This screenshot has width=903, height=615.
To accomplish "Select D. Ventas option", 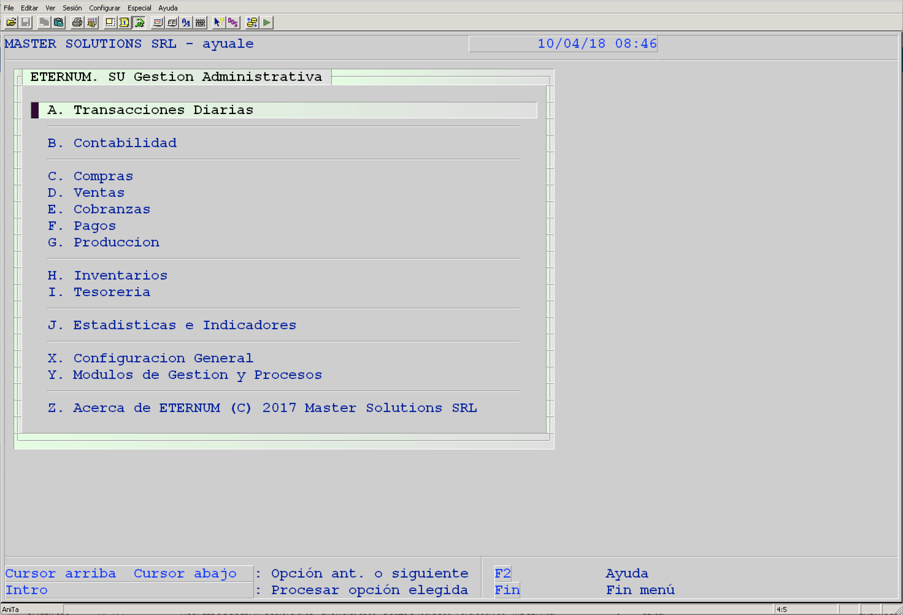I will (x=86, y=193).
